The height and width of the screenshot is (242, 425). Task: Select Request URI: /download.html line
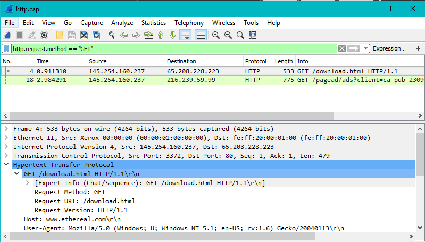(x=85, y=201)
